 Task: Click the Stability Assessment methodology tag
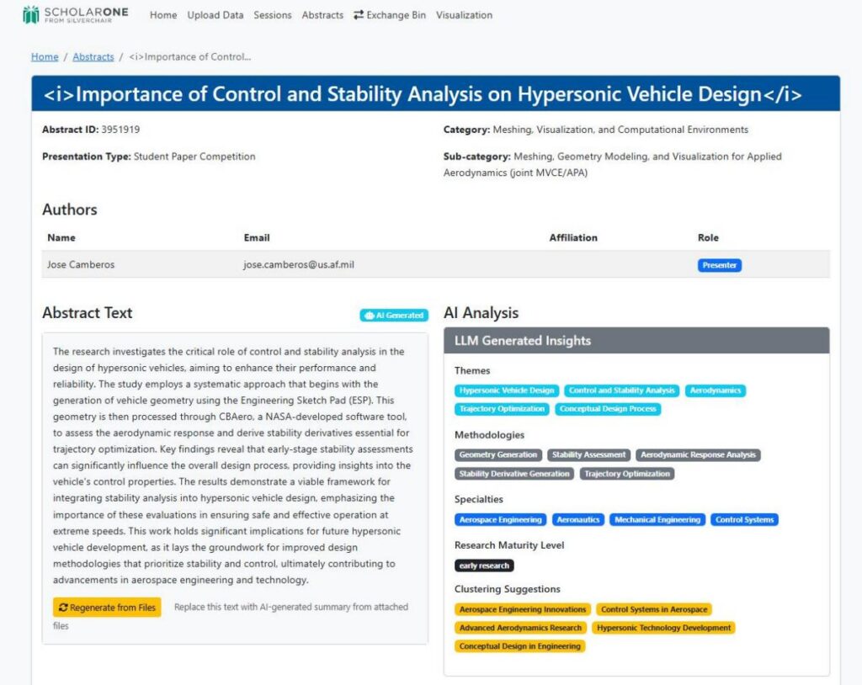(588, 455)
